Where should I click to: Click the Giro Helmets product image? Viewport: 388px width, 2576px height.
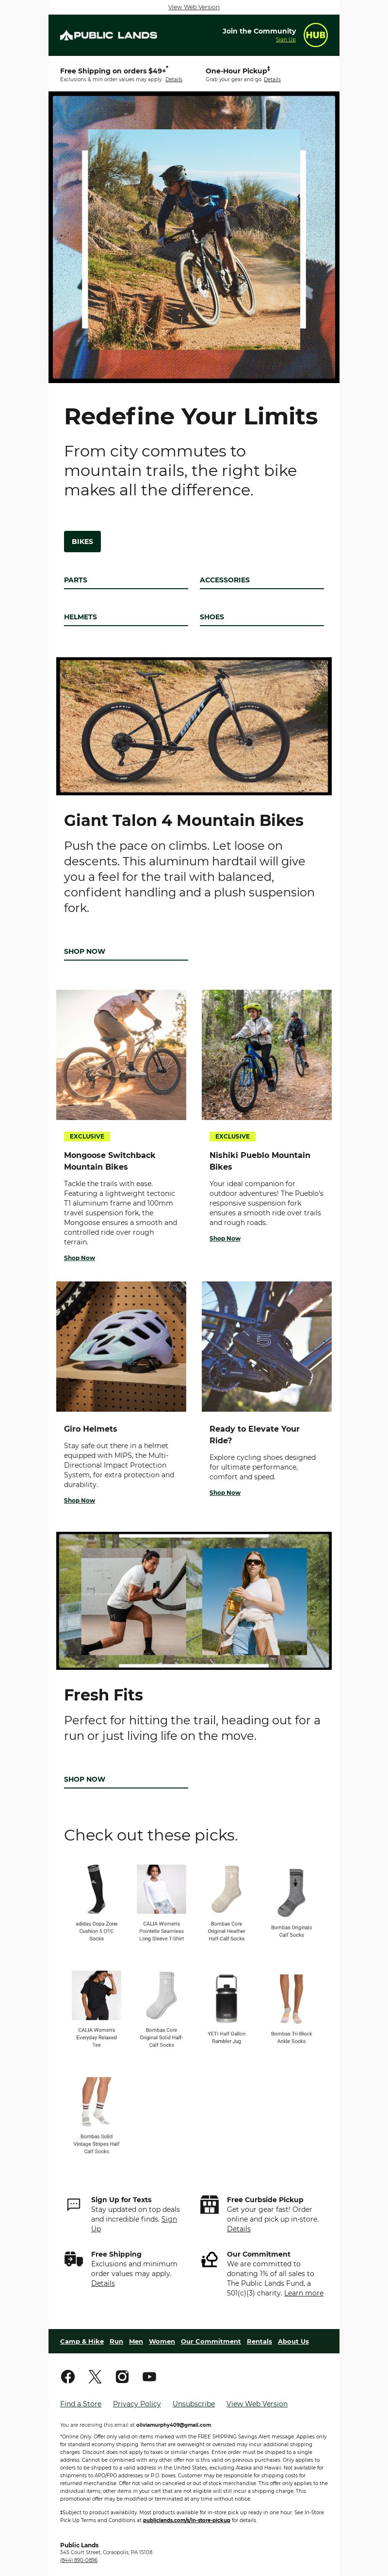(x=121, y=1346)
